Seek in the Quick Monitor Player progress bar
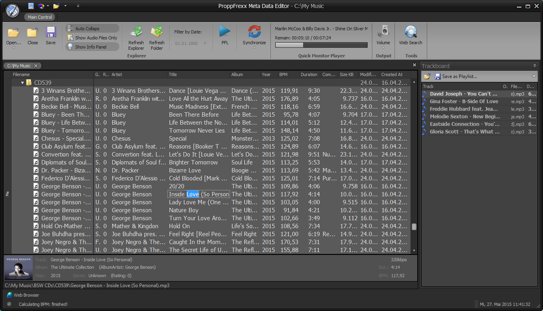Screen dimensions: 543x311 321,45
